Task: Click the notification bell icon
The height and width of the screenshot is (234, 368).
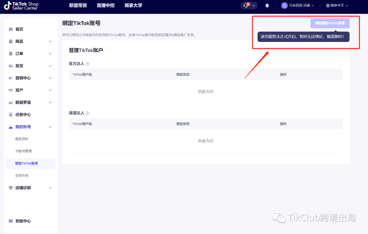Action: (267, 5)
